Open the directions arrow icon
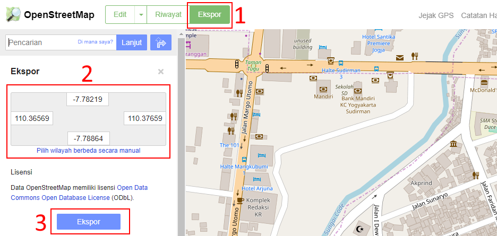497x236 pixels. (161, 42)
